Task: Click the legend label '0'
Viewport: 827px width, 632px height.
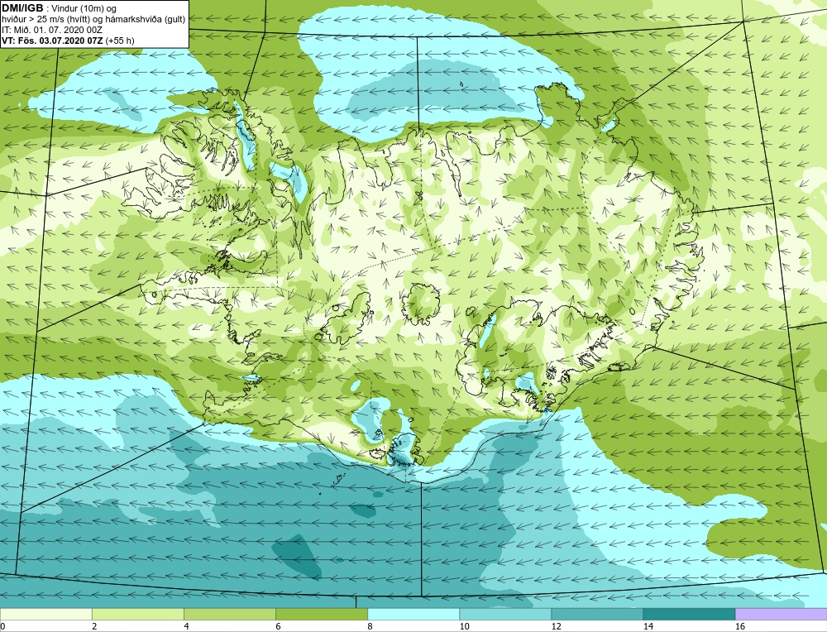Action: [x=2, y=626]
